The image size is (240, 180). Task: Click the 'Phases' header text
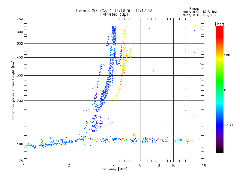194,9
